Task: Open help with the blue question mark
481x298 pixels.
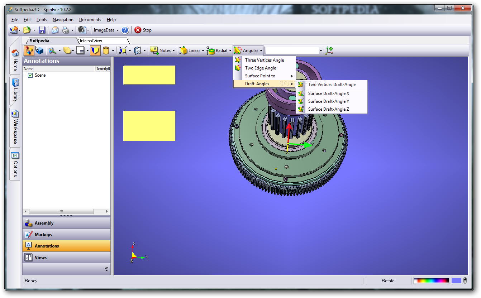Action: pyautogui.click(x=125, y=30)
